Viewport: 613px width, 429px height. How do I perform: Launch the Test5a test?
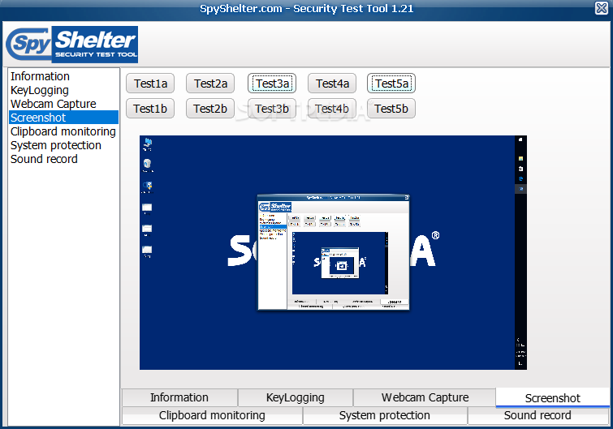click(391, 84)
